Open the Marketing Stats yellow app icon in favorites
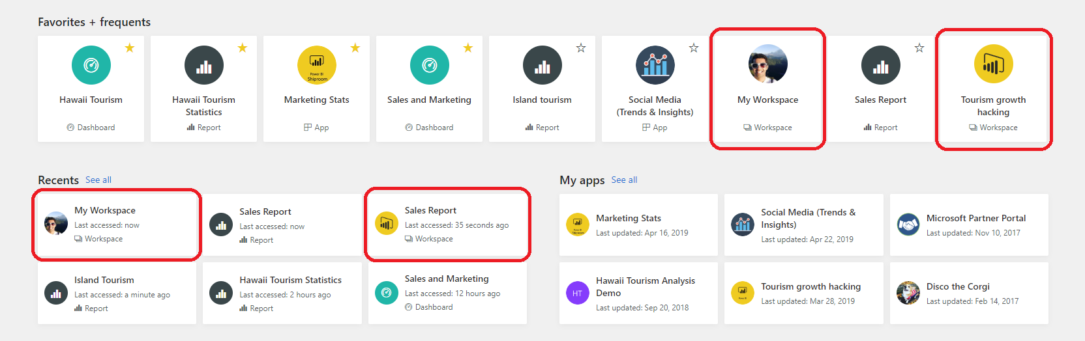Viewport: 1085px width, 341px height. point(317,65)
